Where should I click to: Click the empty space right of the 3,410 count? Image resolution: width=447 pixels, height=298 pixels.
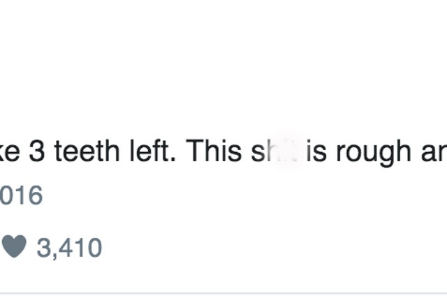click(x=274, y=248)
